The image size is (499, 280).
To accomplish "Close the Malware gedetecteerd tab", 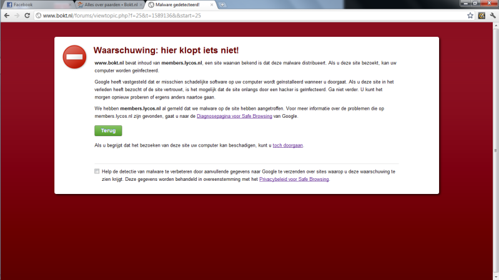I will pos(212,5).
